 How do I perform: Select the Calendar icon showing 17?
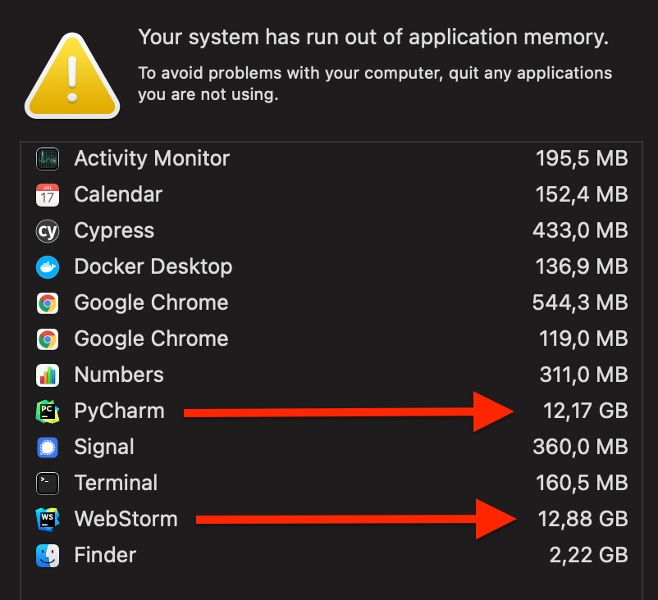[x=48, y=195]
